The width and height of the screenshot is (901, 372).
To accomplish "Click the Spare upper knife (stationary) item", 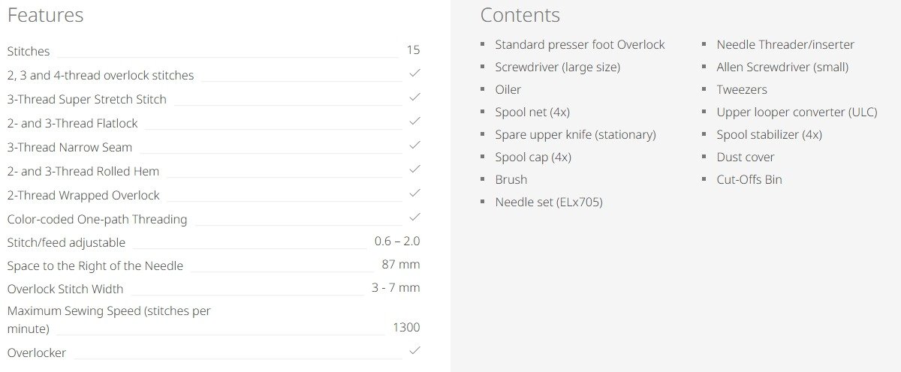I will [575, 135].
